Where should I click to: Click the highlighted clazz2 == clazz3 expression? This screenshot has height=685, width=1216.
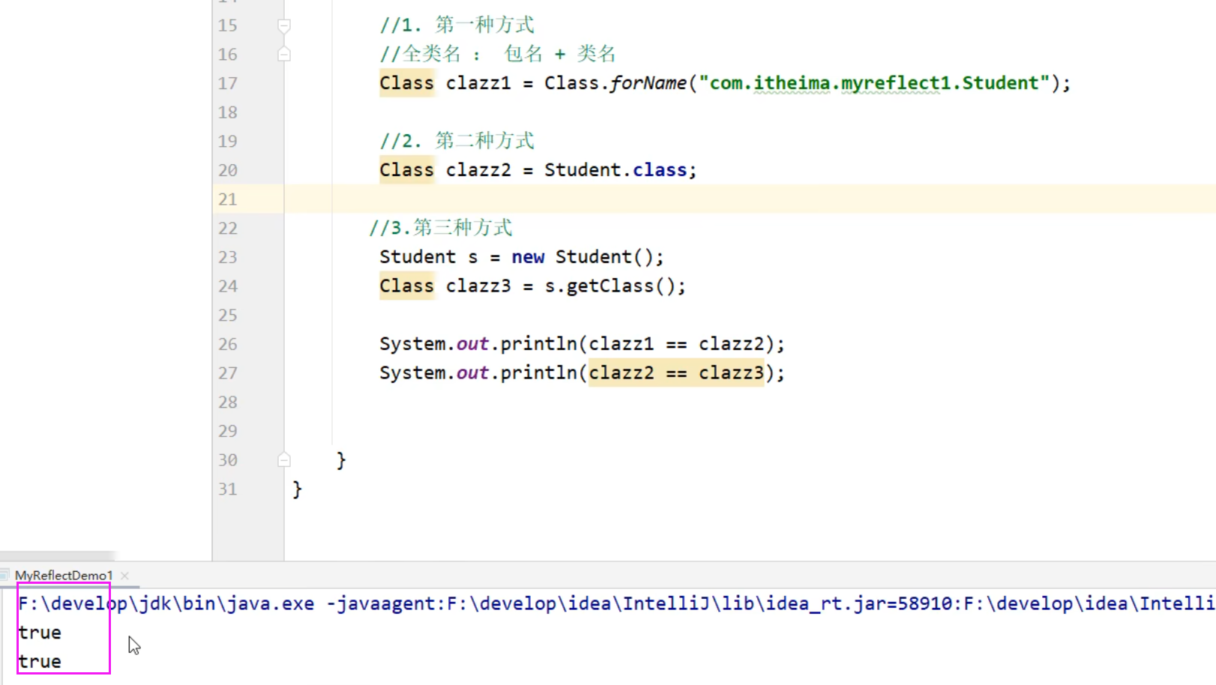[x=675, y=373]
